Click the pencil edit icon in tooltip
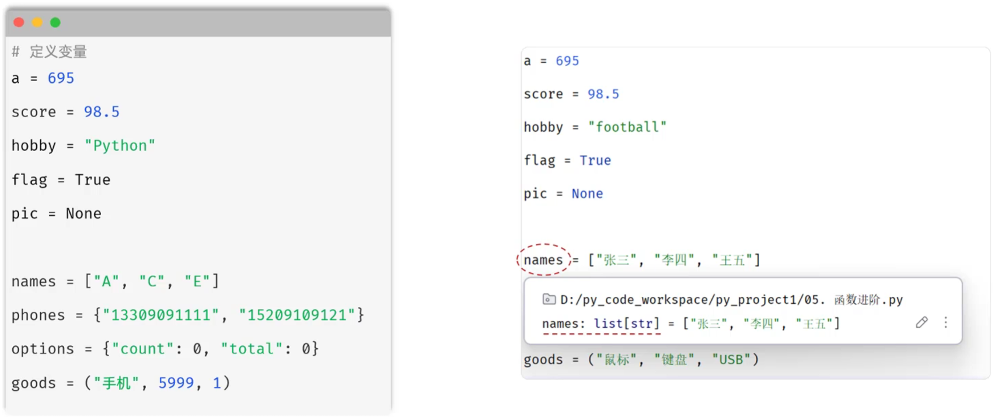 click(921, 322)
